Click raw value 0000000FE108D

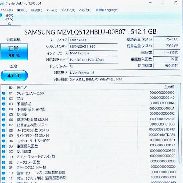pos(162,124)
